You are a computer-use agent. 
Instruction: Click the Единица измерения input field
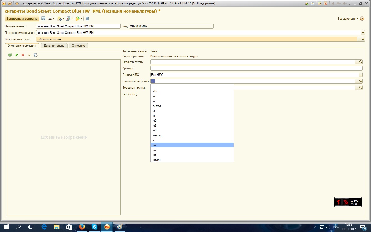click(x=252, y=81)
